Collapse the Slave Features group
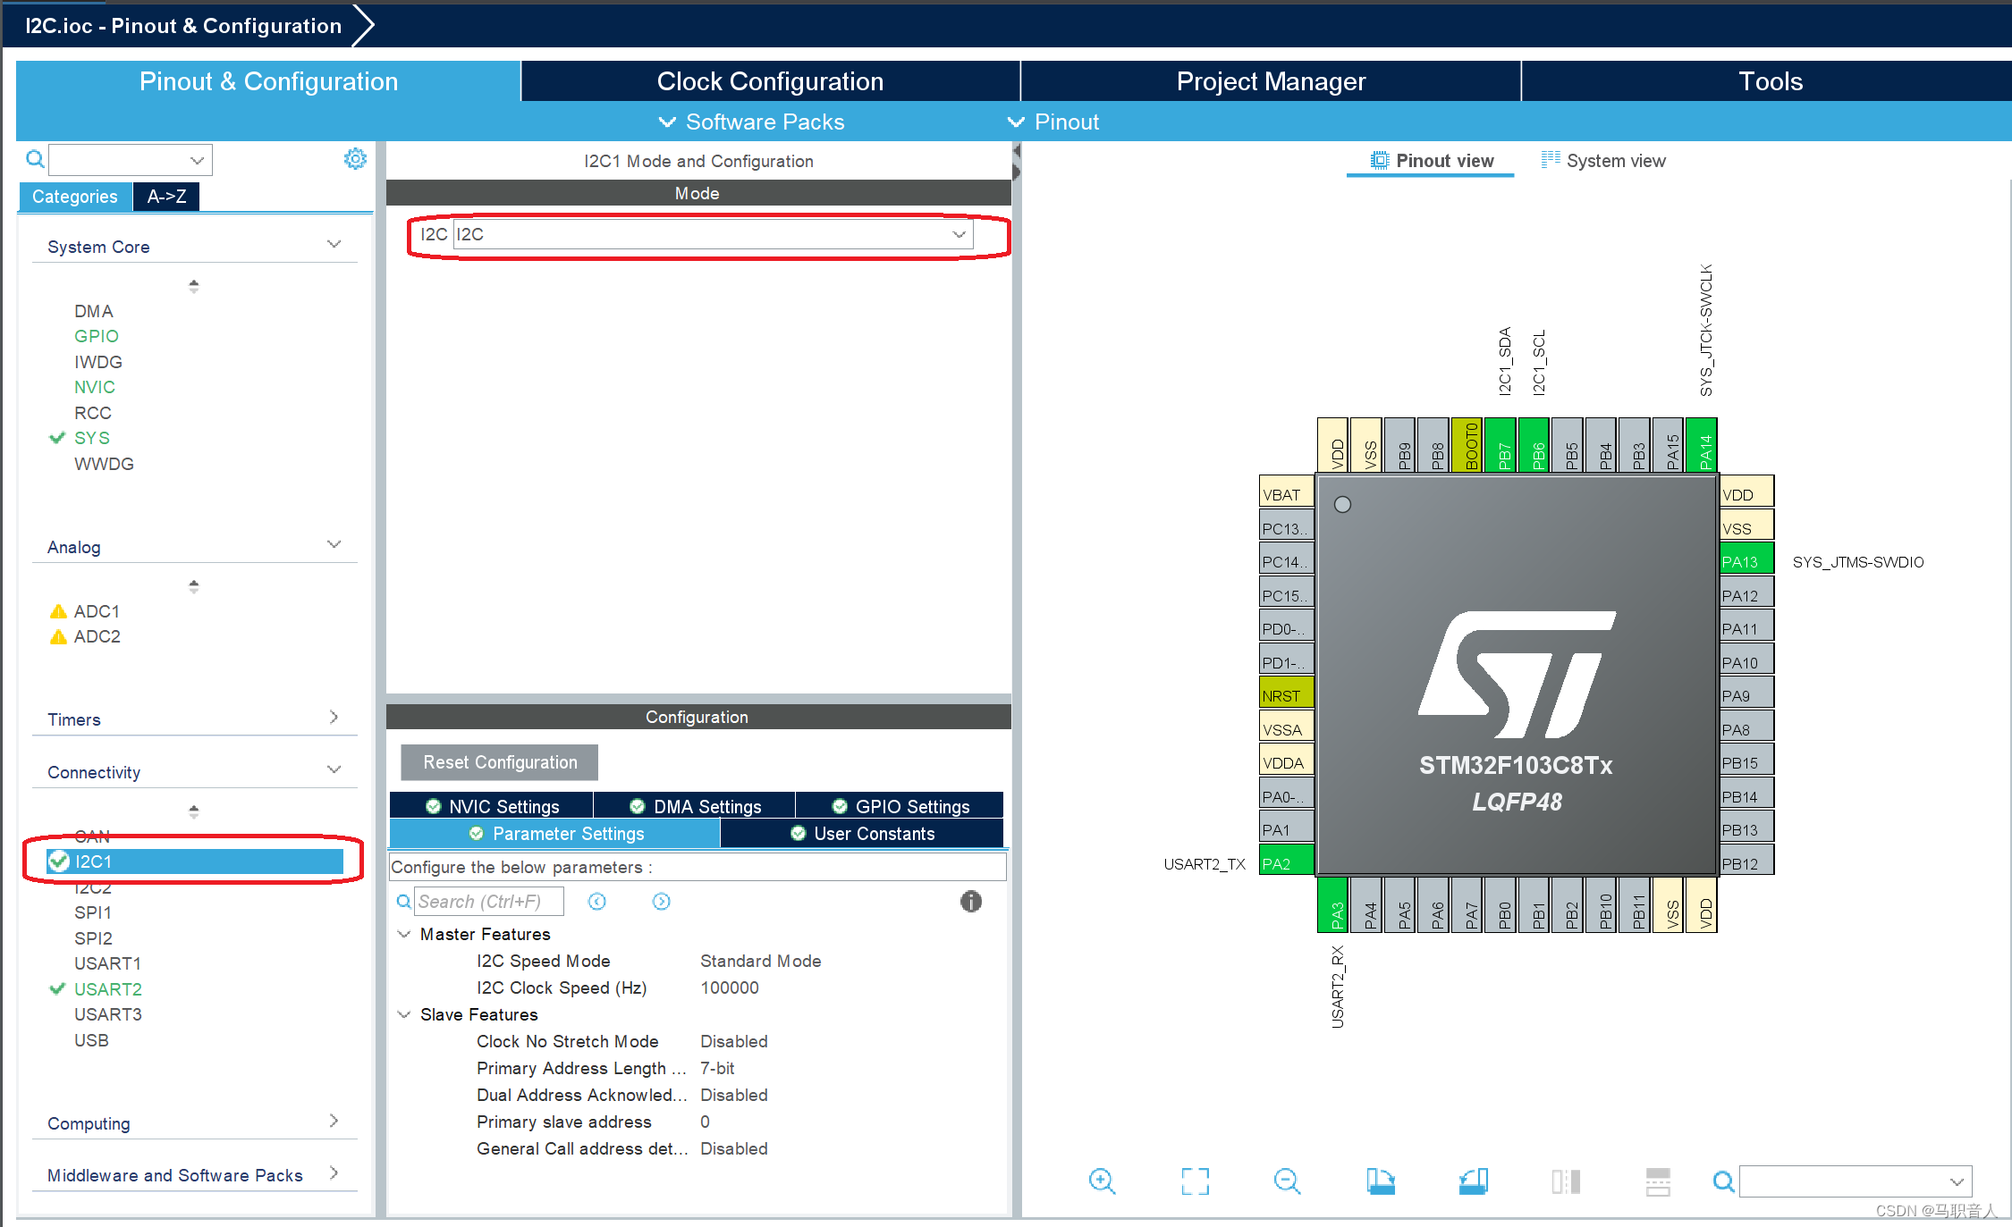Image resolution: width=2012 pixels, height=1227 pixels. pyautogui.click(x=404, y=1014)
